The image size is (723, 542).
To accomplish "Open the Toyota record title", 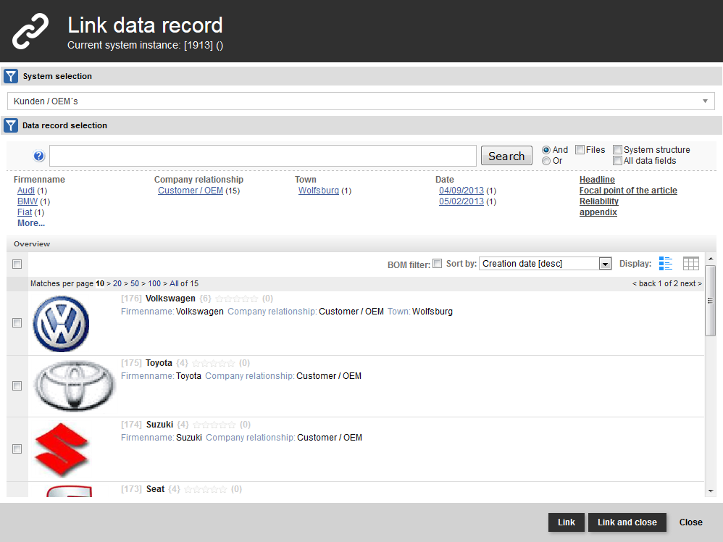I will coord(159,364).
